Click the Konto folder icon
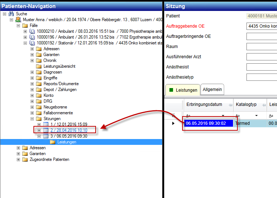277x198 pixels. coord(39,96)
